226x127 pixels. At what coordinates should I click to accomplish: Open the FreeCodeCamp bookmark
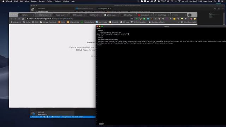pos(87,22)
